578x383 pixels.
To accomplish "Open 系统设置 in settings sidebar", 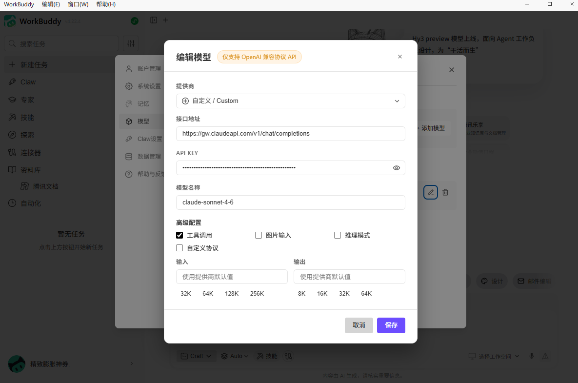I will click(x=143, y=86).
